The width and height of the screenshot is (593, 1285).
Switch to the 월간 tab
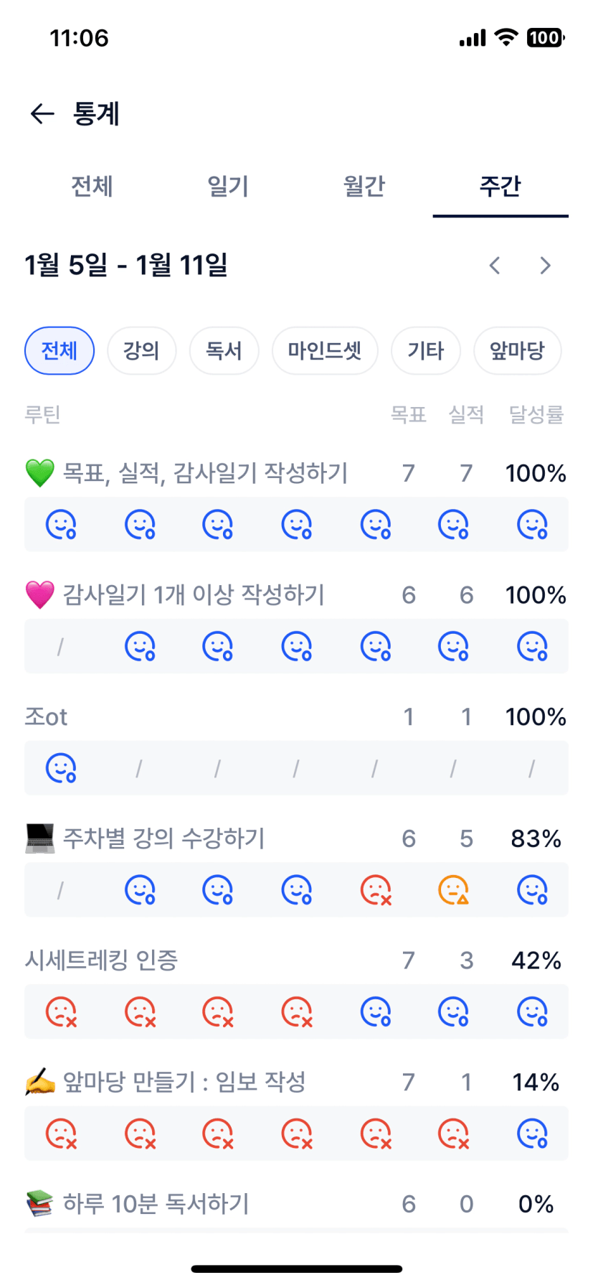[x=364, y=187]
